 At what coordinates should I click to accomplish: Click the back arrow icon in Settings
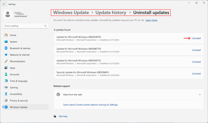[x=4, y=4]
